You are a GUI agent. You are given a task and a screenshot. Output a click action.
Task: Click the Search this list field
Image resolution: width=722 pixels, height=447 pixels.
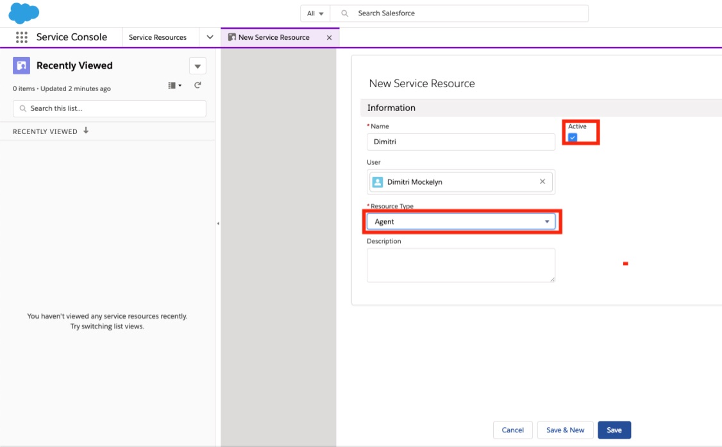pyautogui.click(x=110, y=108)
